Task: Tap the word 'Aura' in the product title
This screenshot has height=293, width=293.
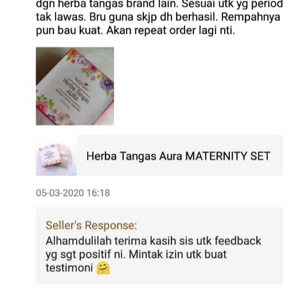Action: tap(171, 156)
